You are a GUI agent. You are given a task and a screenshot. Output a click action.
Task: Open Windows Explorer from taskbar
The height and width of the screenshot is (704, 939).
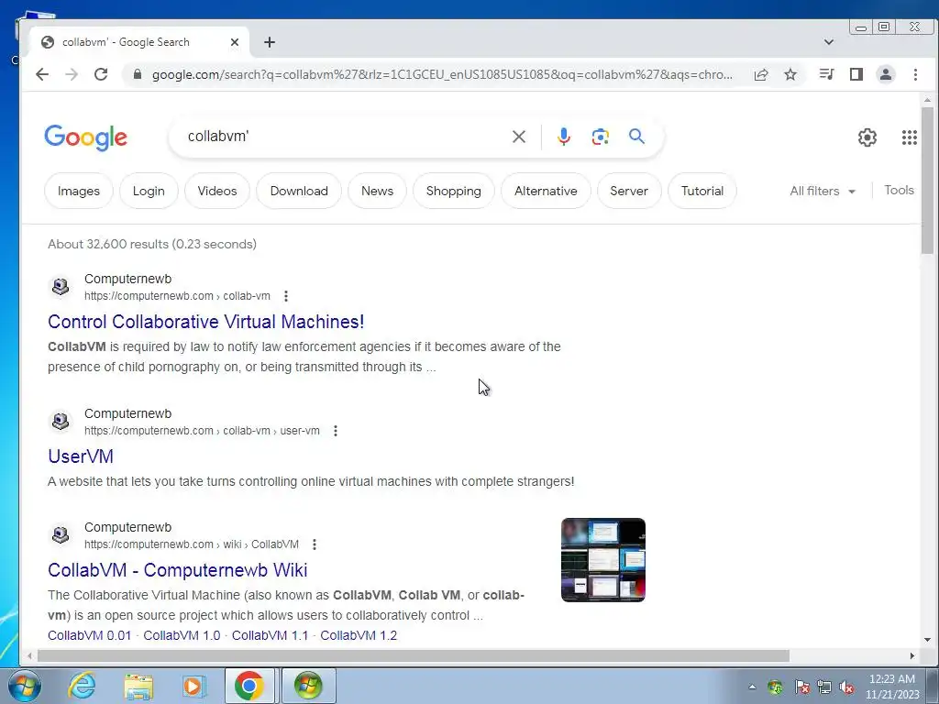point(138,686)
